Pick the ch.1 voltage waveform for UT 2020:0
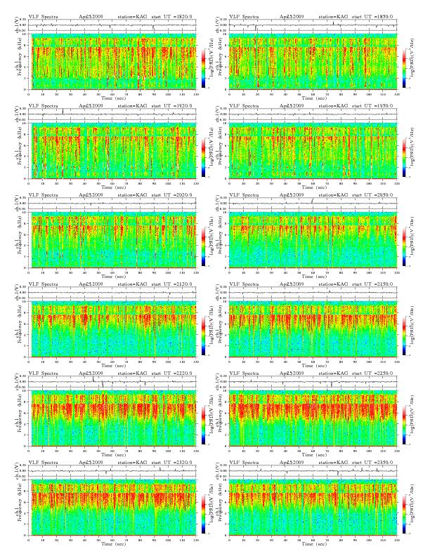Screen dimensions: 430x556 pyautogui.click(x=112, y=204)
